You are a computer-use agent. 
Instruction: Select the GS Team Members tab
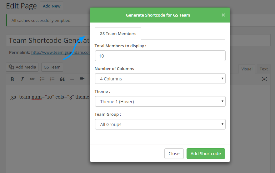point(118,33)
